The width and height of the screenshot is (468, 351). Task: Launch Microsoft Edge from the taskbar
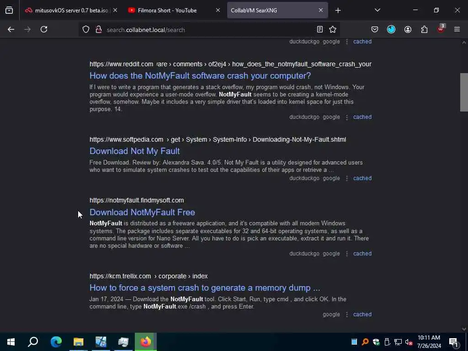56,342
